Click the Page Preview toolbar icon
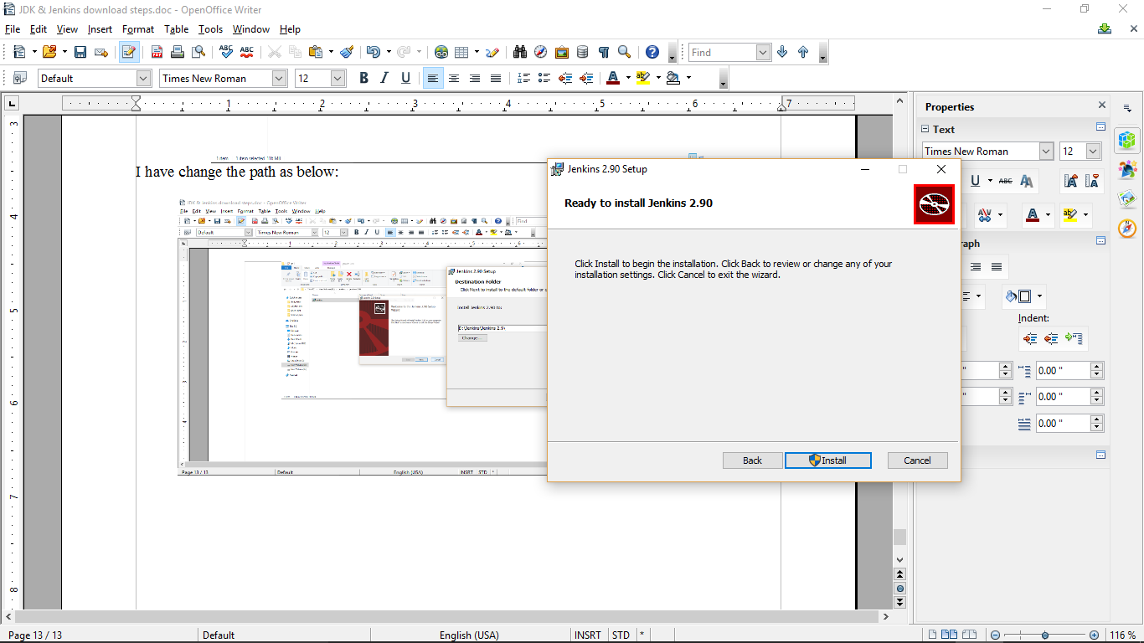This screenshot has width=1144, height=643. click(x=198, y=52)
